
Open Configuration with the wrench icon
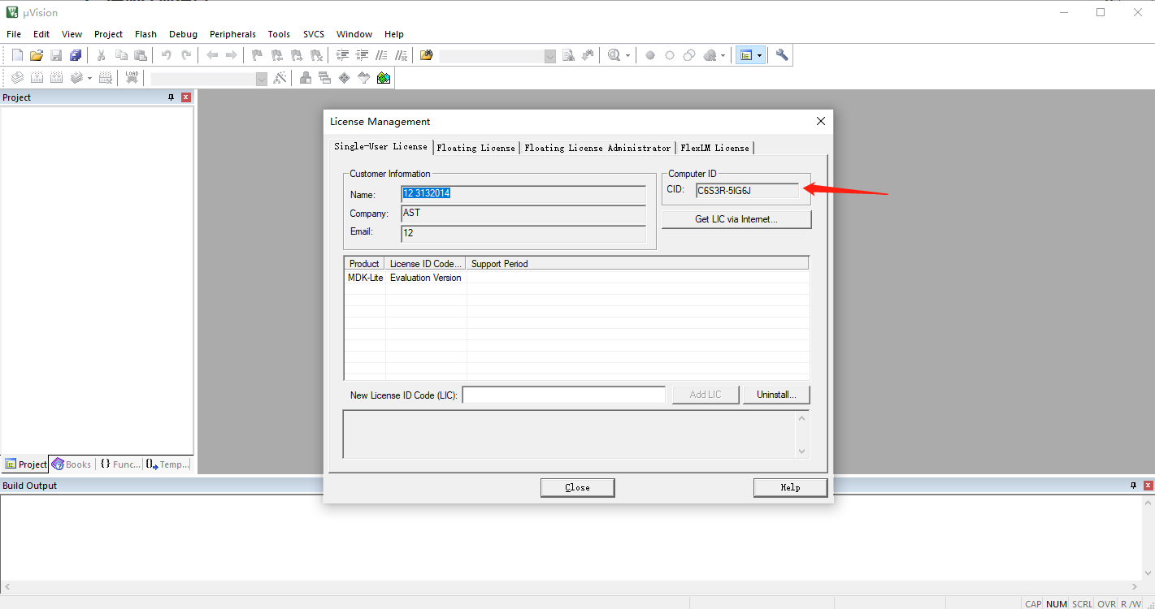782,55
